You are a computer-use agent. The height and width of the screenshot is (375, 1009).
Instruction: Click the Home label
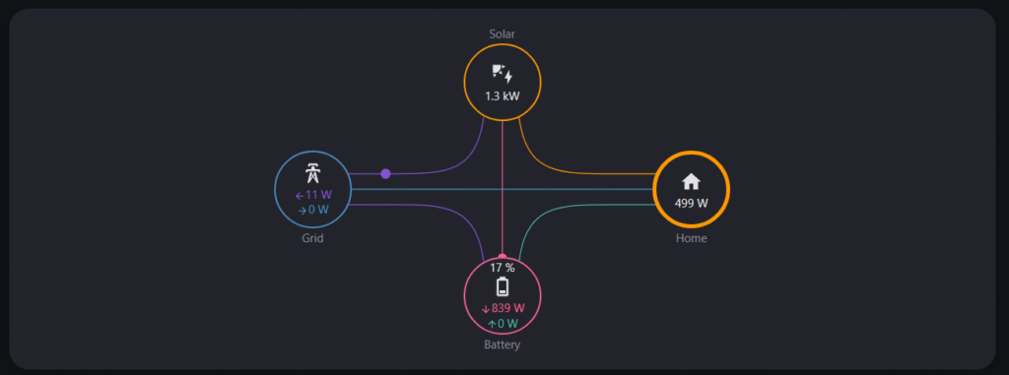691,238
